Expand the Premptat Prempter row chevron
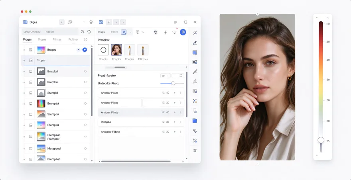This screenshot has height=180, width=351. (85, 137)
